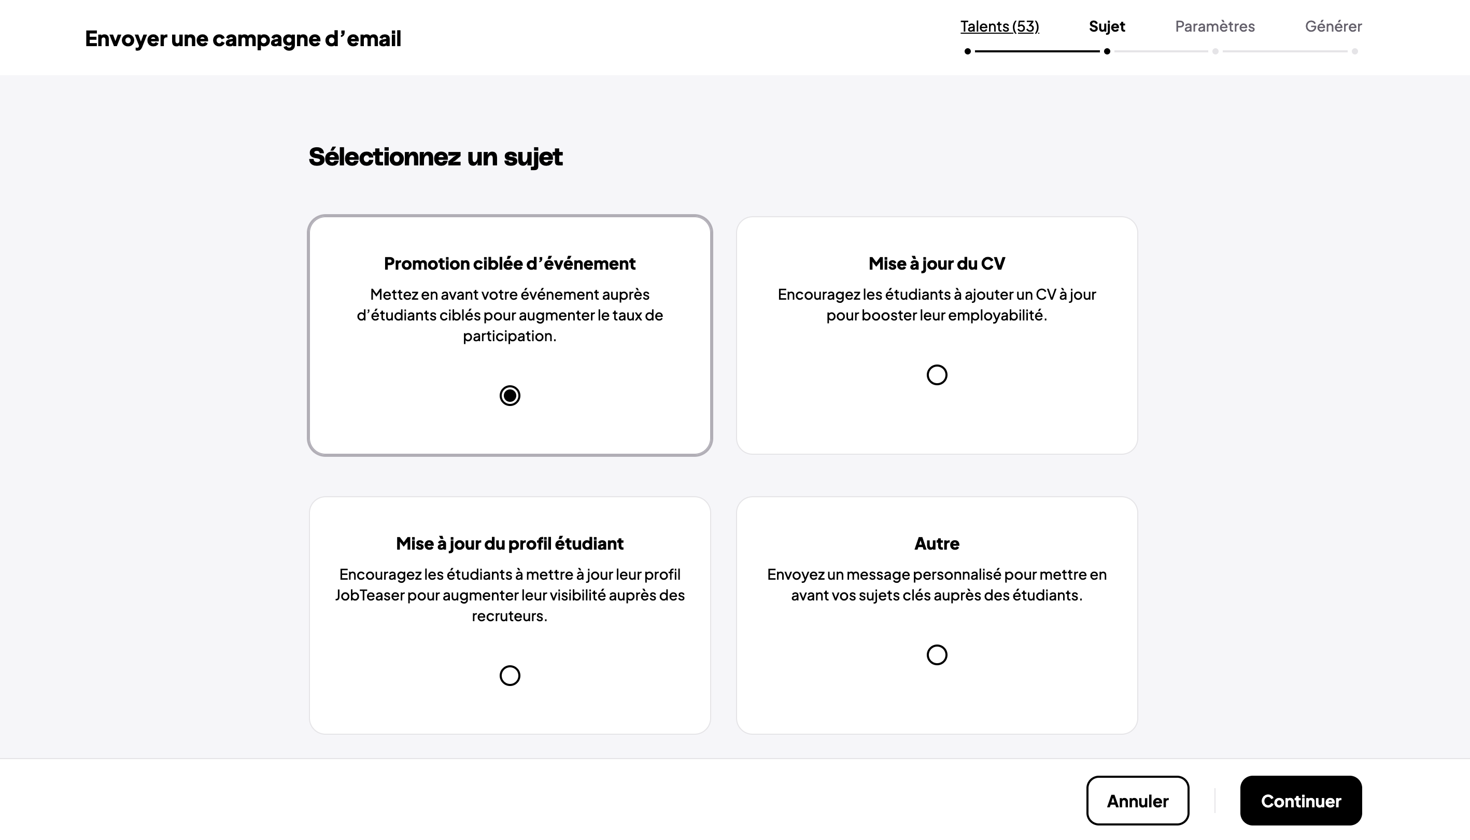Click the Autre card title
1470x840 pixels.
tap(937, 543)
